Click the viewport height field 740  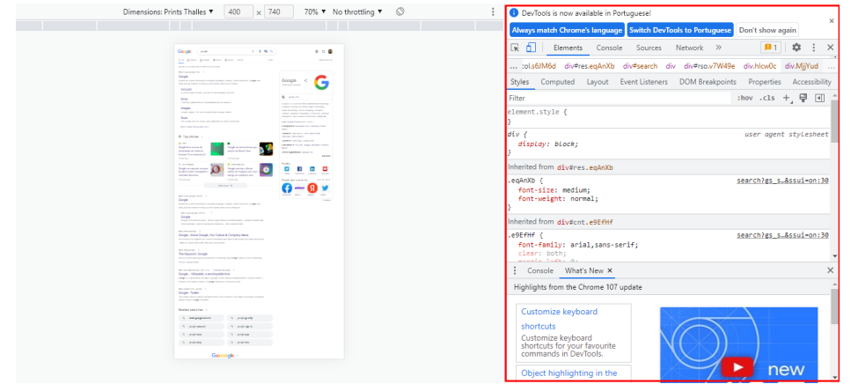point(278,11)
